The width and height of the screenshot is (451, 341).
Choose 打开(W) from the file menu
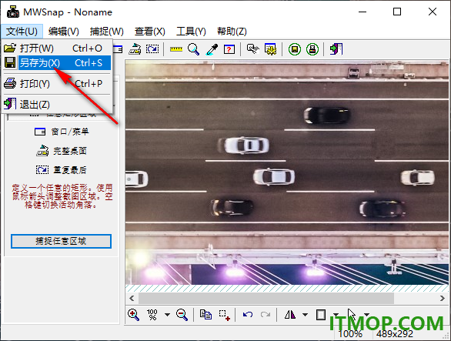[x=57, y=48]
